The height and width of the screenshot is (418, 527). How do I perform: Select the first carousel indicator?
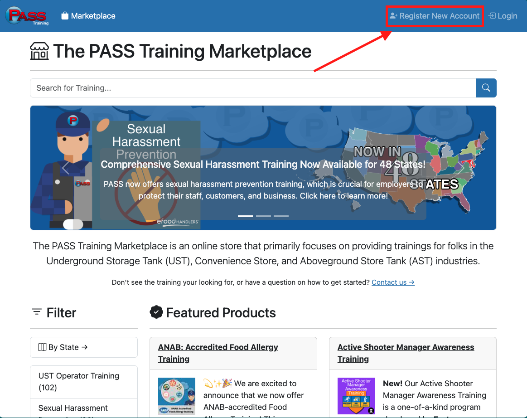tap(245, 216)
